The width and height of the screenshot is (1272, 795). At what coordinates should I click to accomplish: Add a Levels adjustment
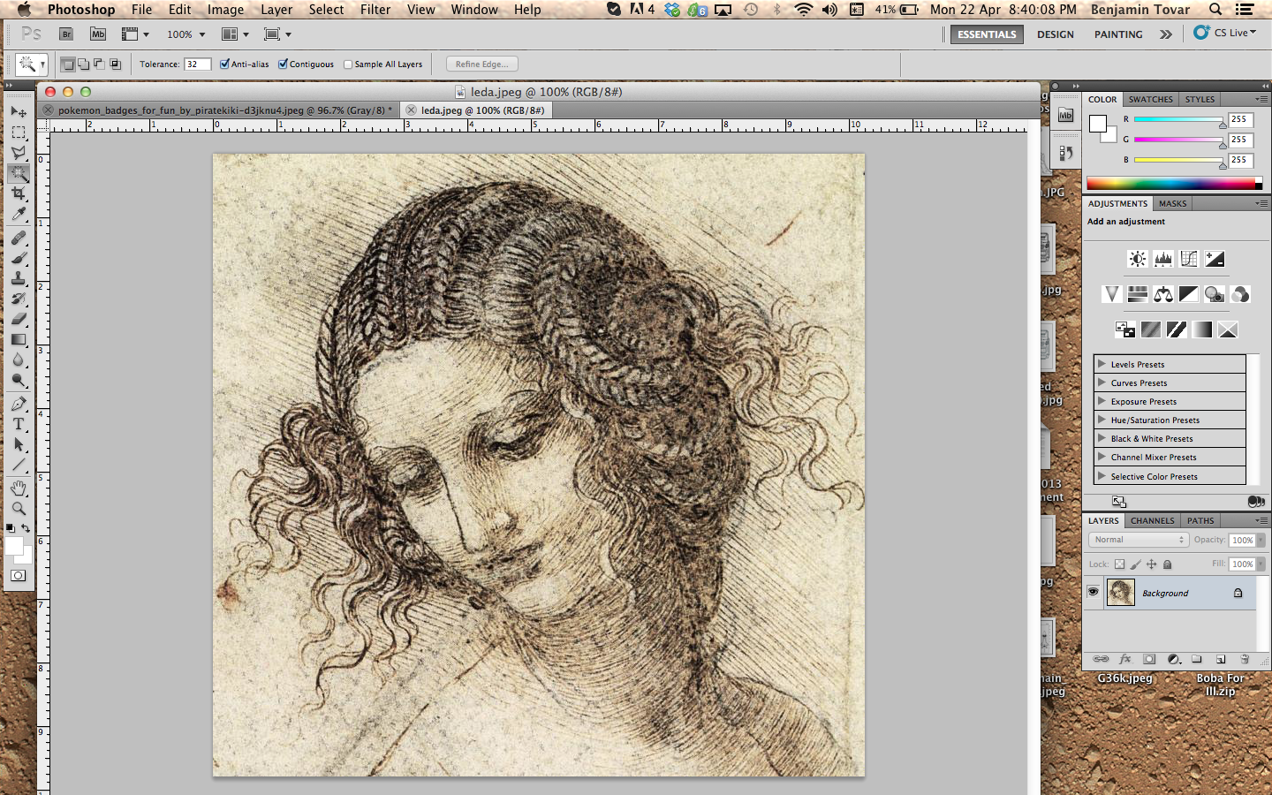pyautogui.click(x=1163, y=259)
